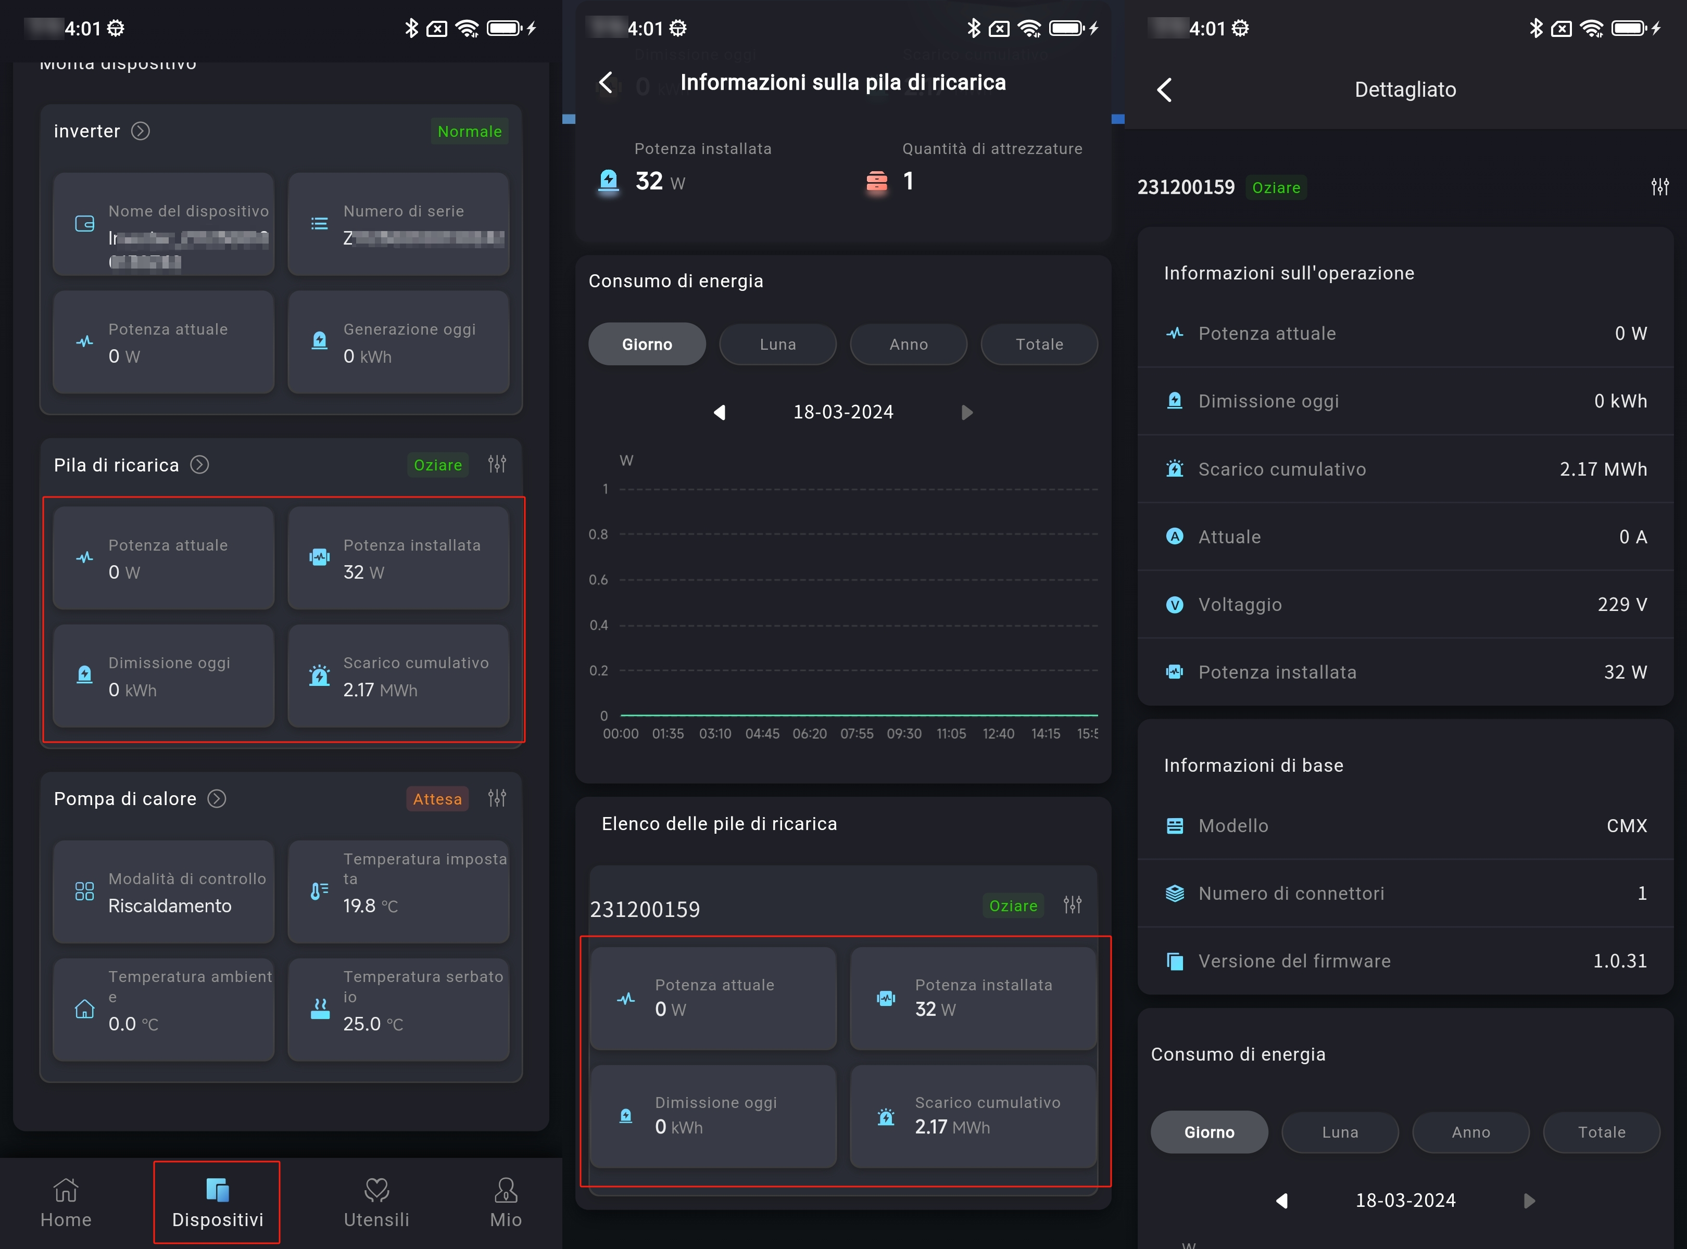Tap Giorno button in the middle panel

647,345
